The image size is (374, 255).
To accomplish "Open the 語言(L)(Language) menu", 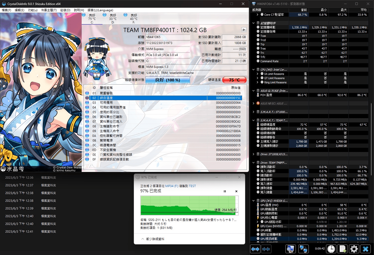I will pyautogui.click(x=100, y=10).
